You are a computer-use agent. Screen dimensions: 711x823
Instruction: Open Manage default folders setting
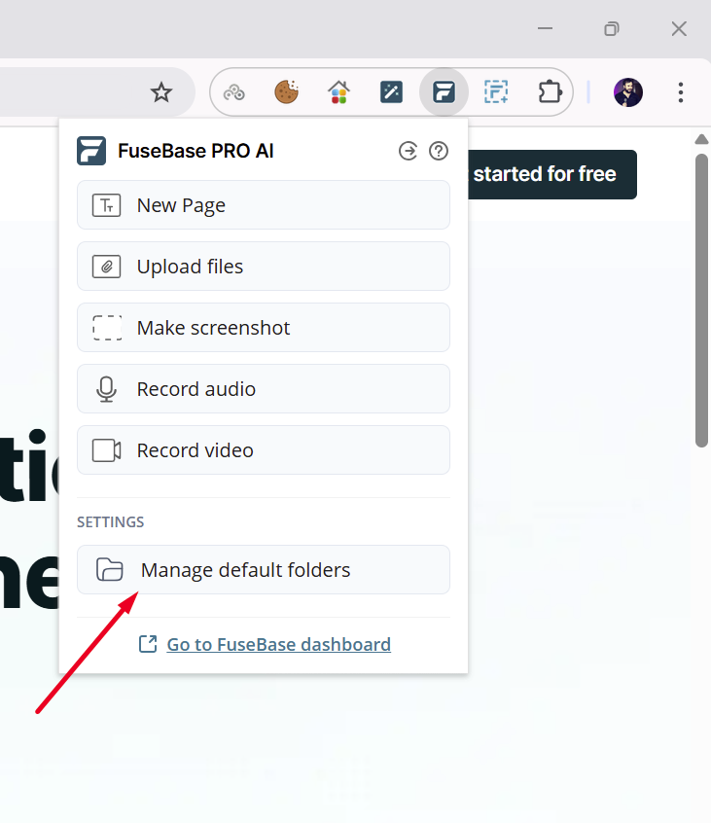tap(263, 570)
